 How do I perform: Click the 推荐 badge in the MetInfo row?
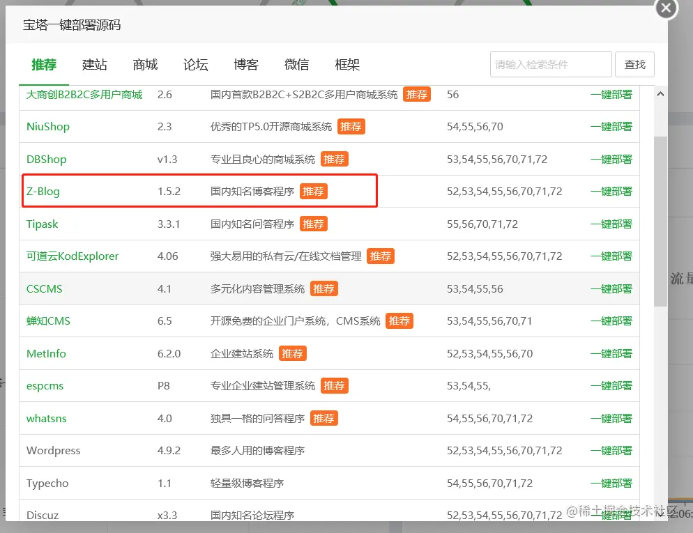pyautogui.click(x=293, y=354)
